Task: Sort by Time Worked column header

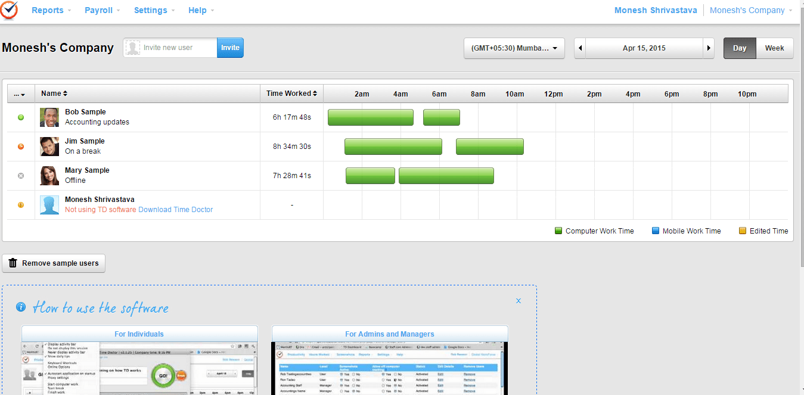Action: tap(291, 94)
